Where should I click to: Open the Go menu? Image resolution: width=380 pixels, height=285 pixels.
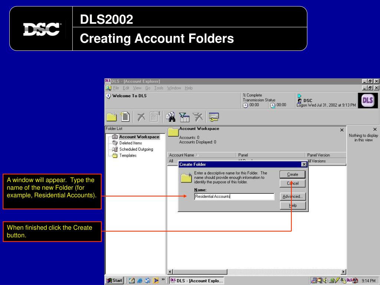pyautogui.click(x=148, y=88)
